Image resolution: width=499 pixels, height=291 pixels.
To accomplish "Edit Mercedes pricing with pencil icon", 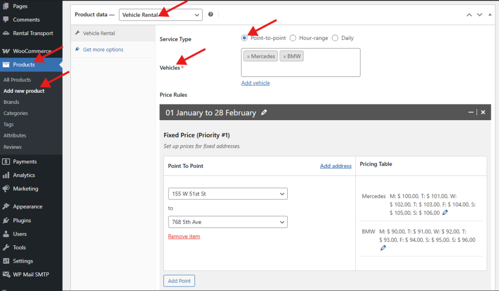I will pos(446,213).
